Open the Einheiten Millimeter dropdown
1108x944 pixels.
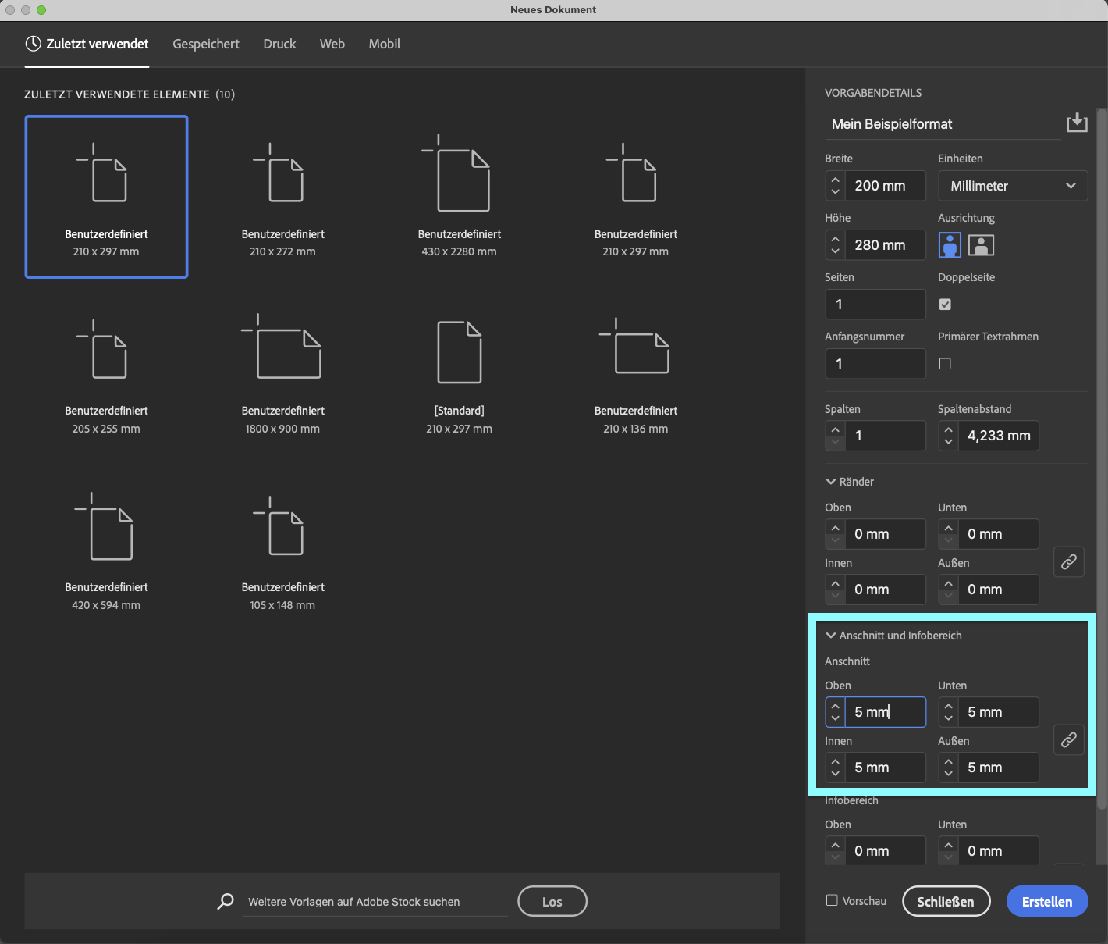click(1013, 186)
